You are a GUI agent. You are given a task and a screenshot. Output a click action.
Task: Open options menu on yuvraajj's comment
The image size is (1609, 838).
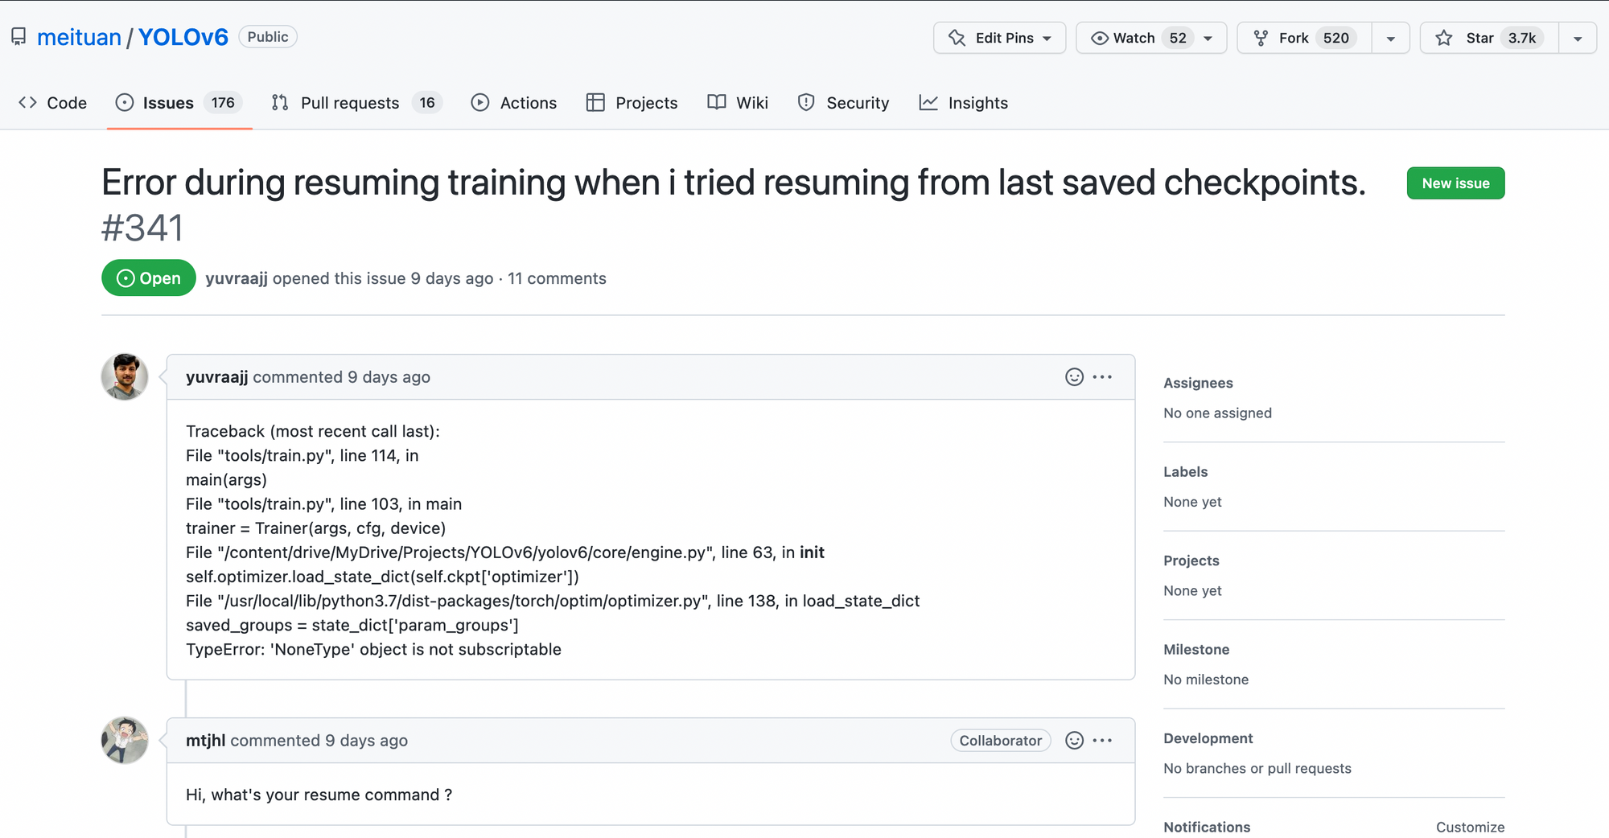[x=1102, y=377]
